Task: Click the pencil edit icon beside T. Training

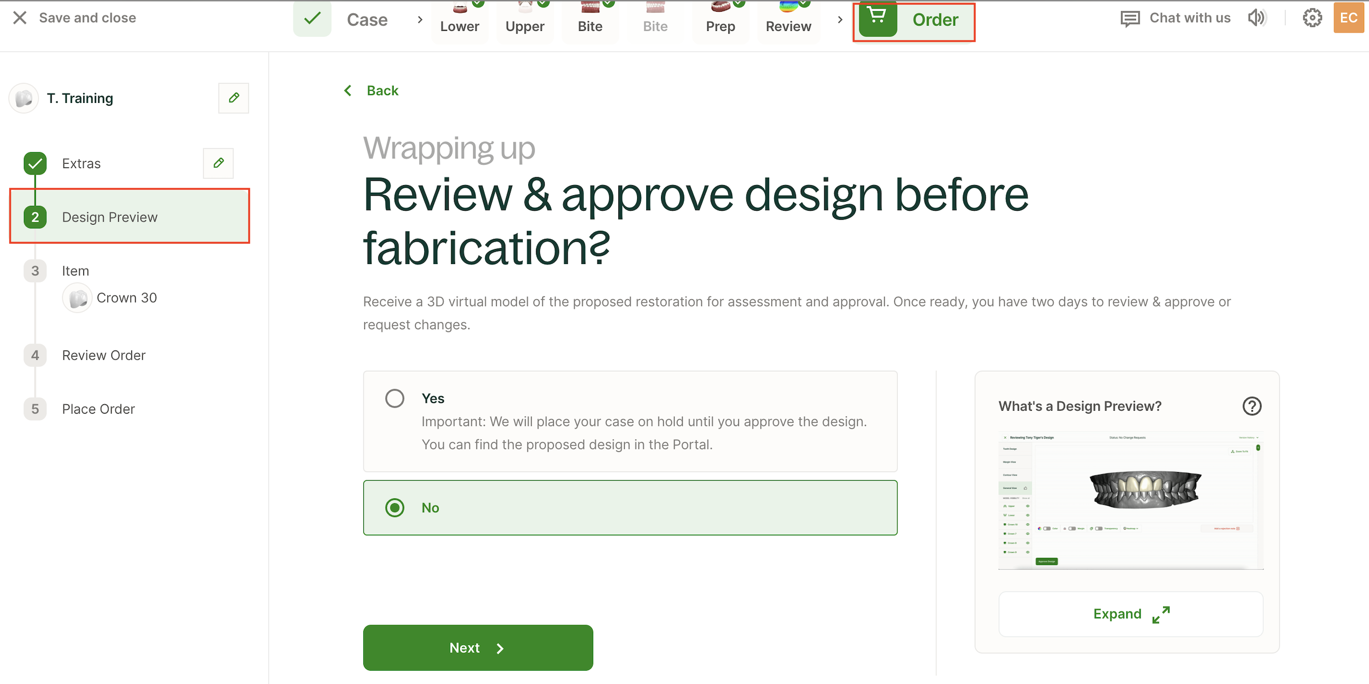Action: point(234,98)
